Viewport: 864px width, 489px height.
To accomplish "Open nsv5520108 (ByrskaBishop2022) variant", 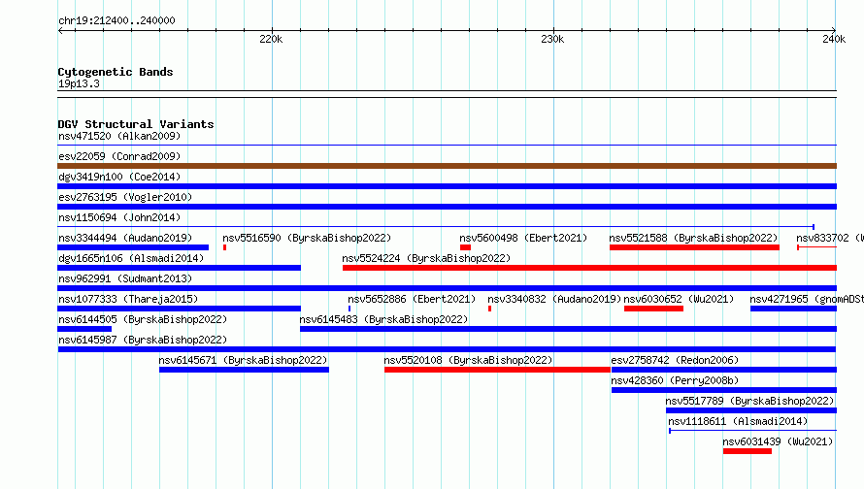I will [468, 360].
